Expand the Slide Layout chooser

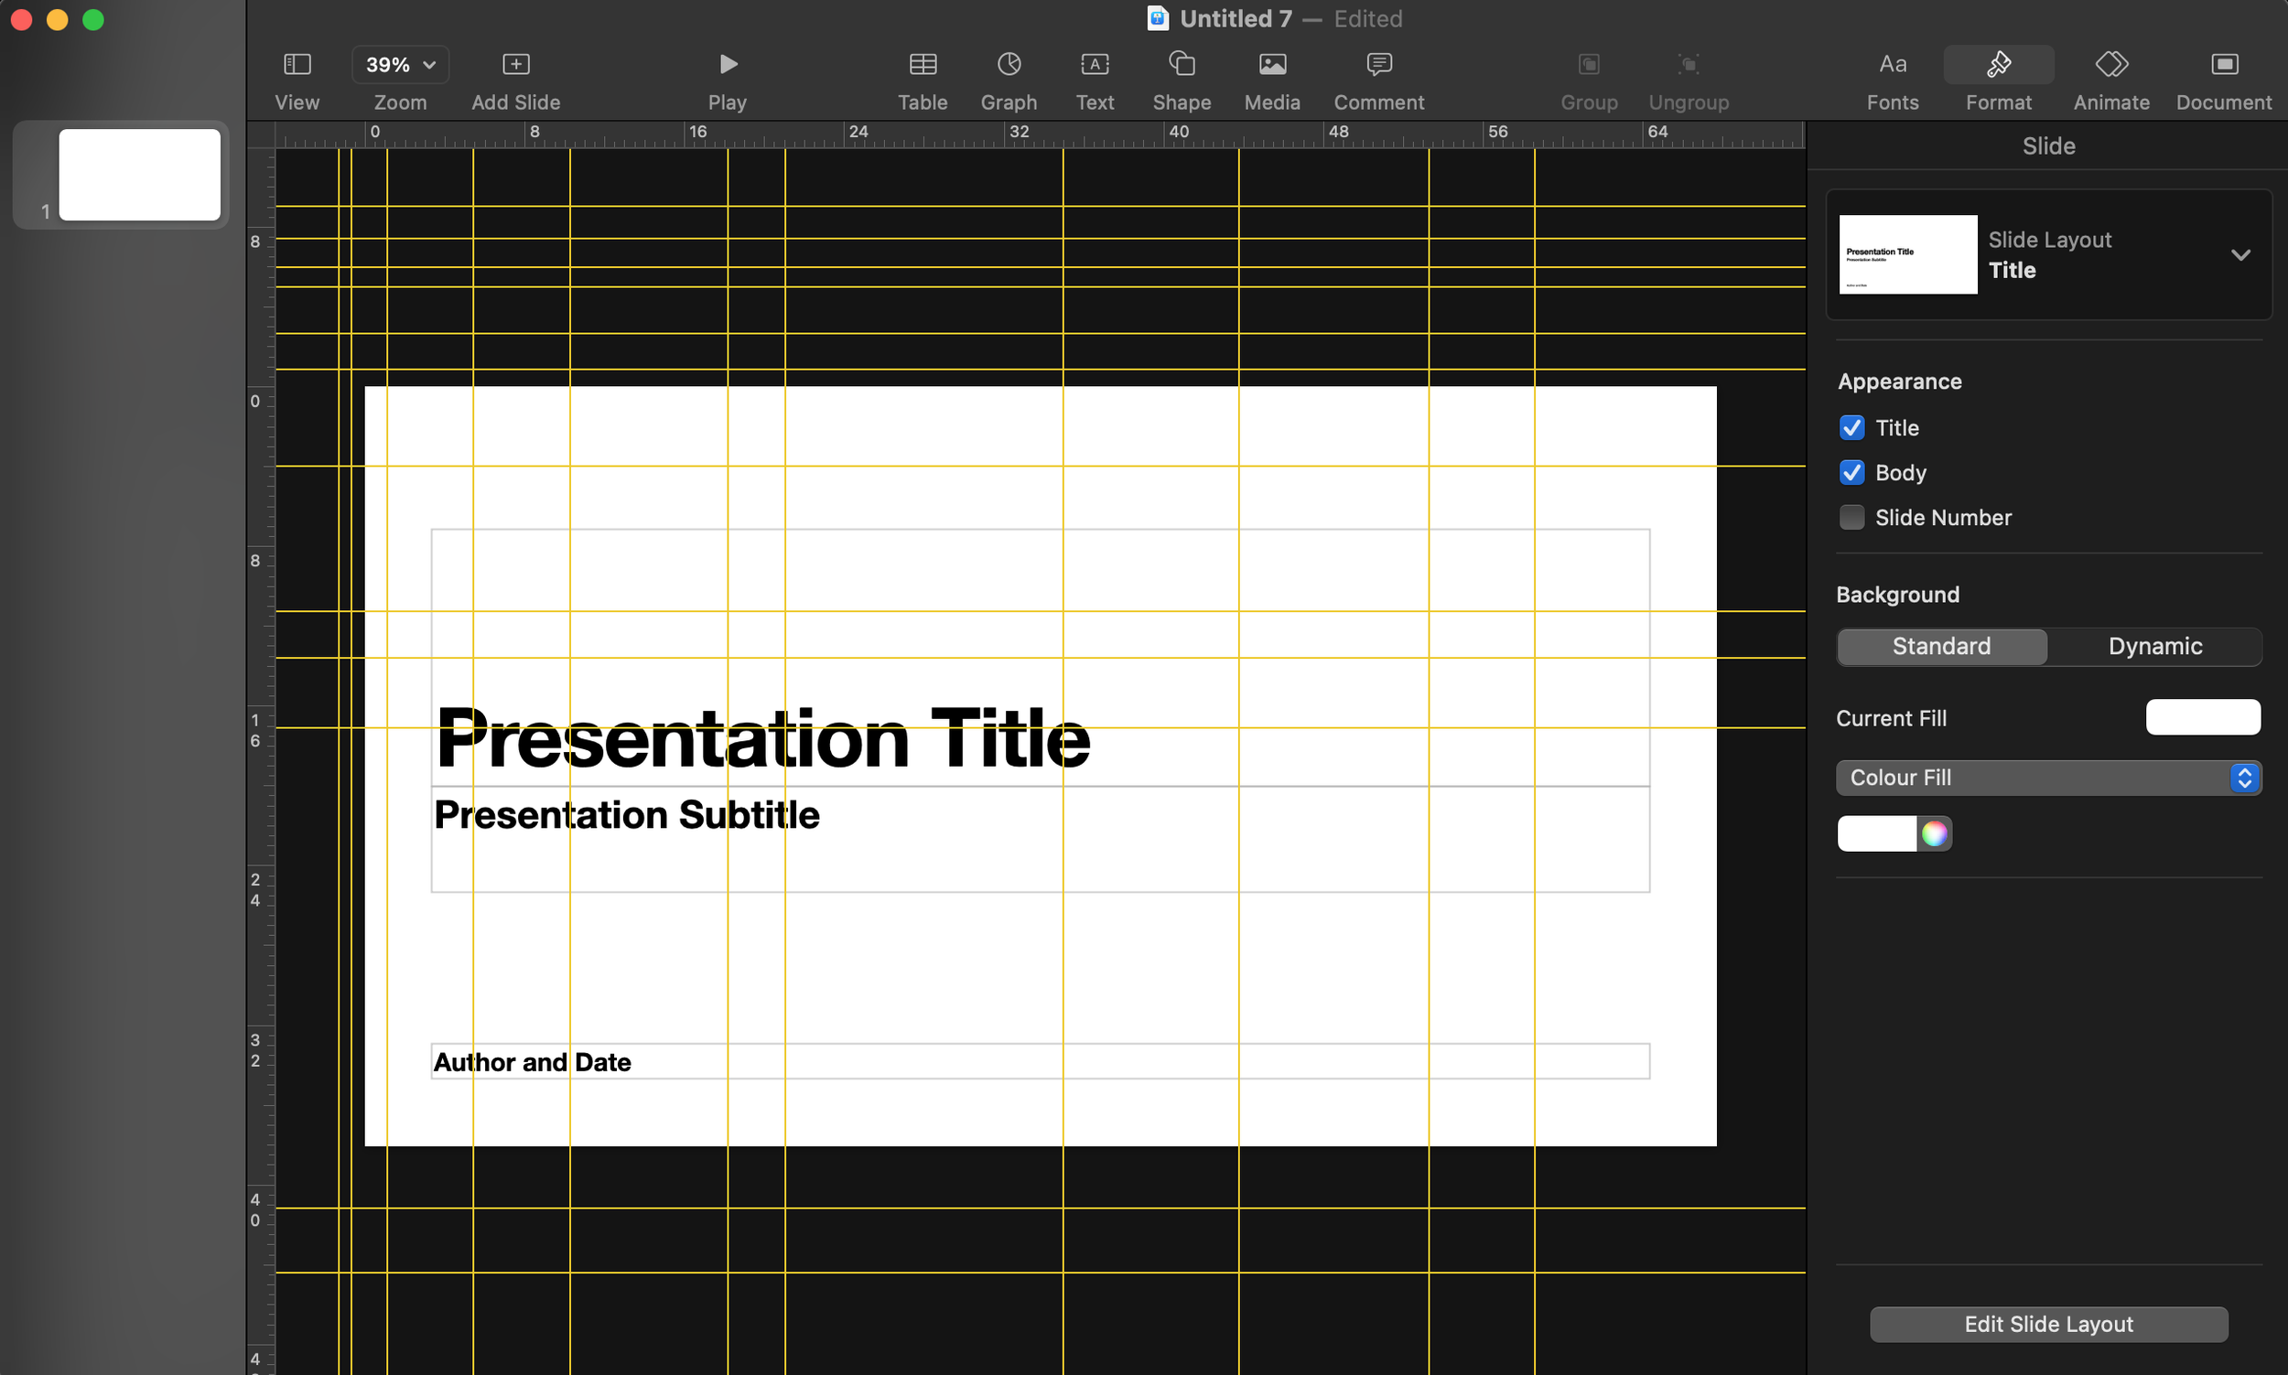pyautogui.click(x=2239, y=255)
